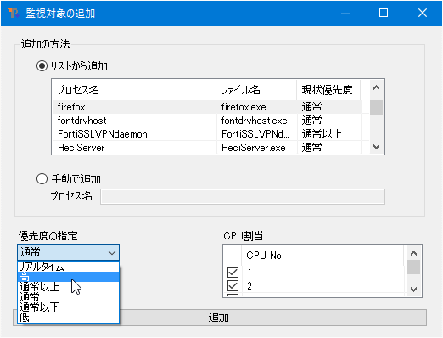Screen dimensions: 443x338
Task: Close the 監視対象の追加 window
Action: 423,13
